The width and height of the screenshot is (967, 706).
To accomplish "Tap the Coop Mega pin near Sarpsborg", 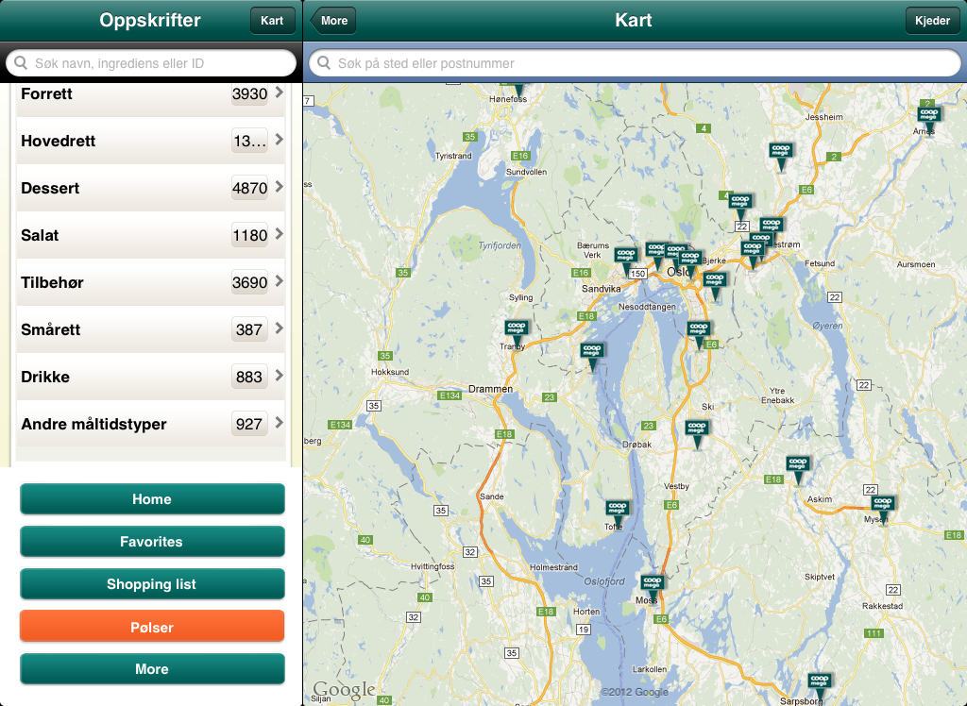I will pos(818,682).
